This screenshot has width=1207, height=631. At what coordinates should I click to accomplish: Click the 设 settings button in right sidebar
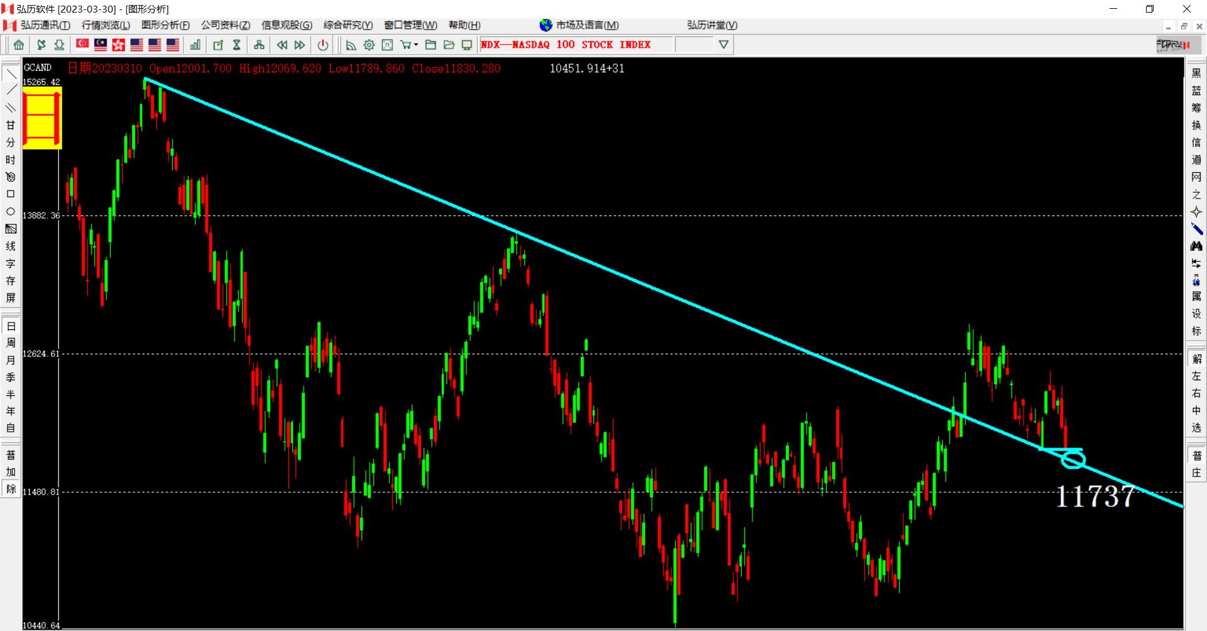tap(1196, 314)
